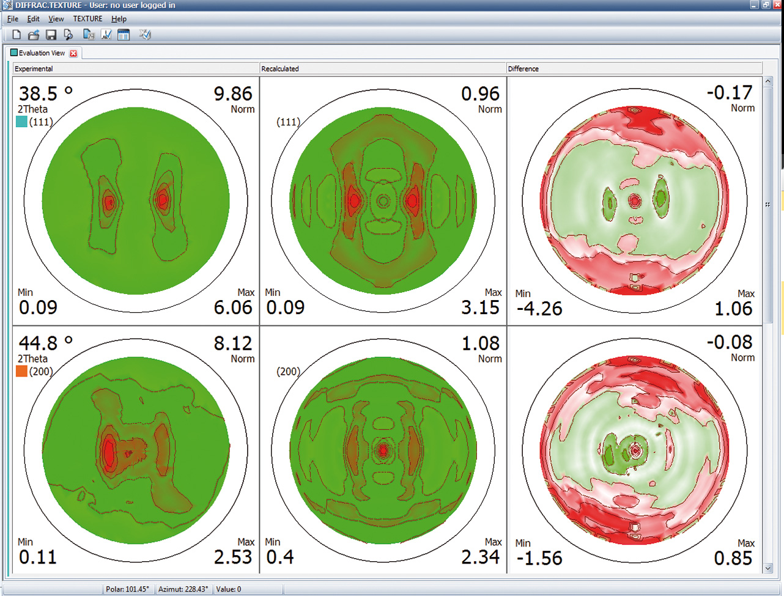Click the scroll up arrow on the vertical scrollbar
This screenshot has height=596, width=784.
click(768, 81)
